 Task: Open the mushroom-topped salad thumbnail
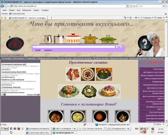[x=69, y=91]
